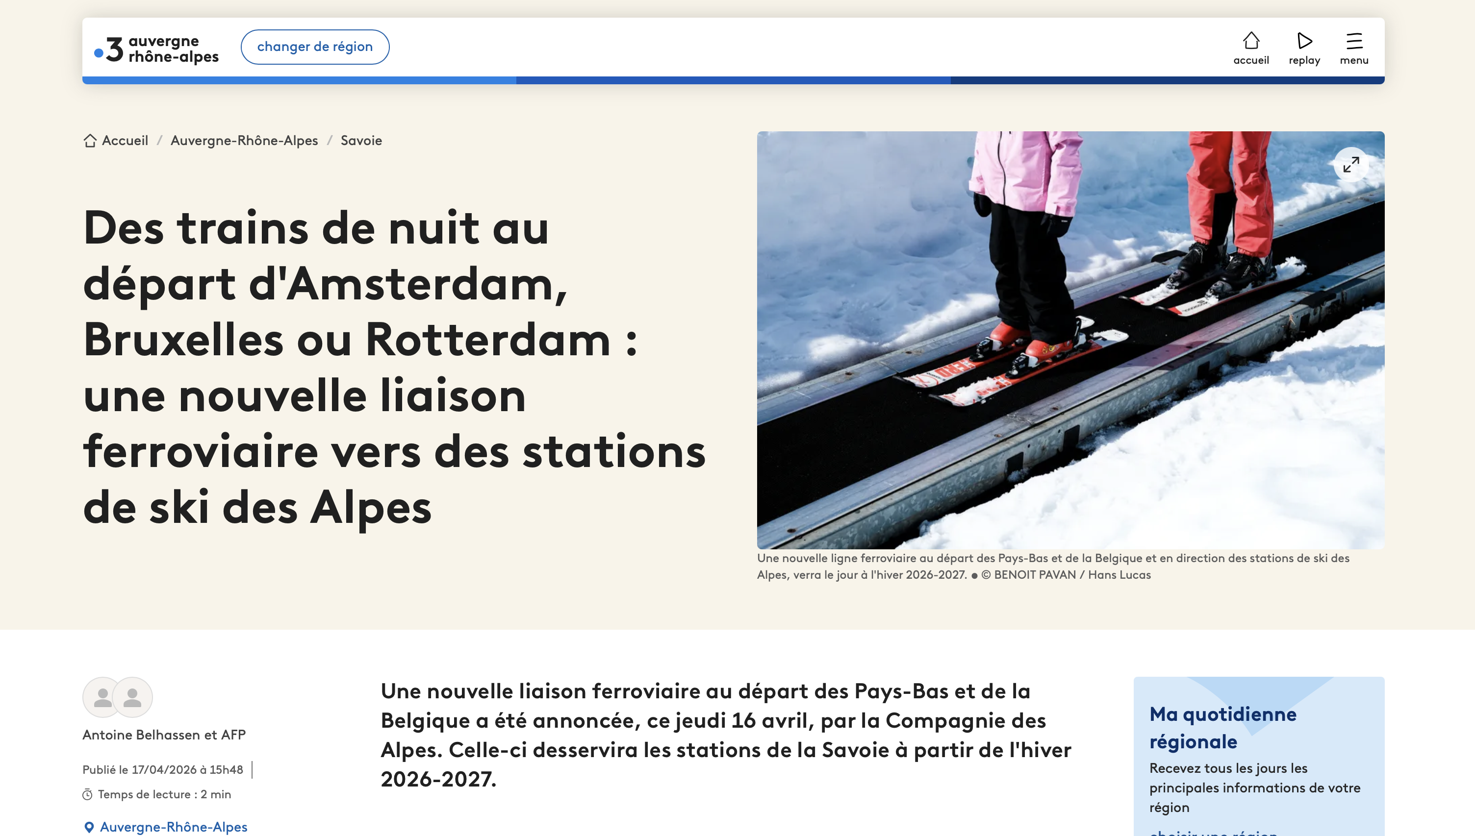Click the reading time clock icon
The height and width of the screenshot is (836, 1475).
pyautogui.click(x=87, y=795)
